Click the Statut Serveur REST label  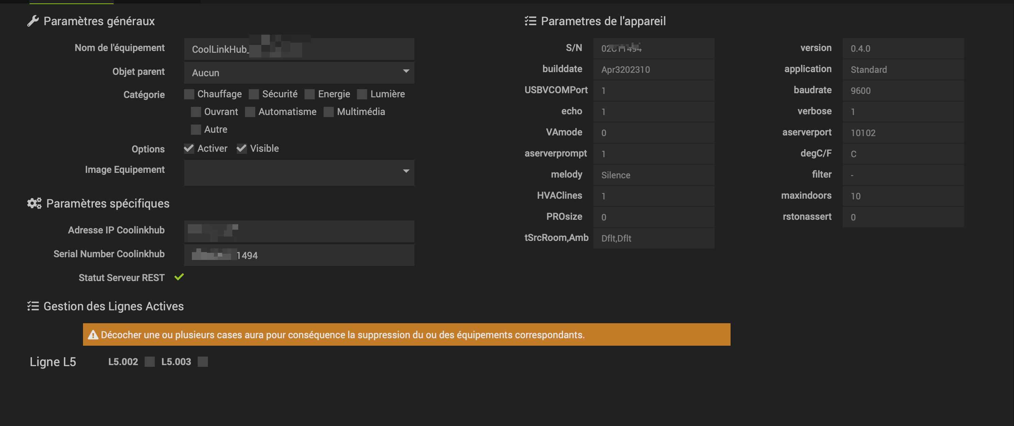[121, 278]
